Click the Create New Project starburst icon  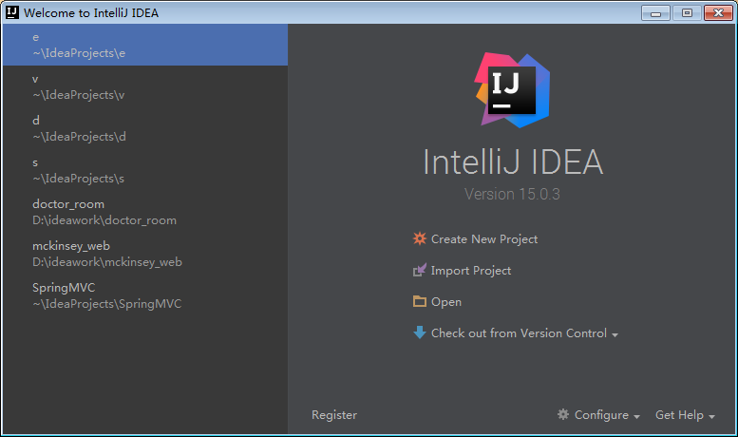pyautogui.click(x=420, y=238)
